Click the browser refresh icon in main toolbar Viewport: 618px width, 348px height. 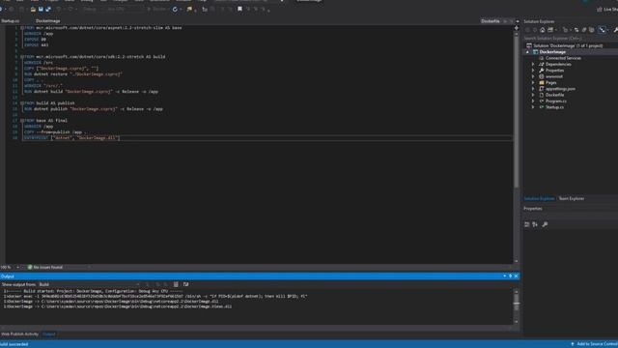pos(175,9)
